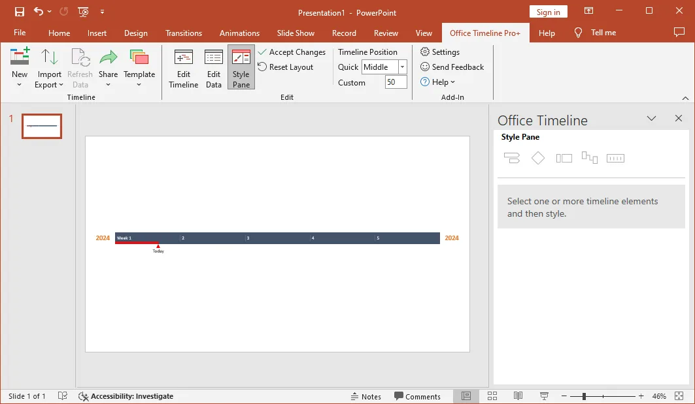695x404 pixels.
Task: Collapse the ribbon with the chevron
Action: click(685, 99)
